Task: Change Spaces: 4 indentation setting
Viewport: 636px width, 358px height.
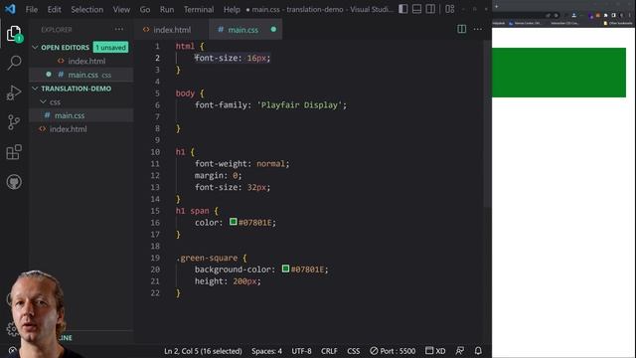Action: [266, 351]
